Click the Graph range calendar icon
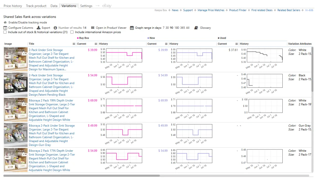 (x=132, y=28)
